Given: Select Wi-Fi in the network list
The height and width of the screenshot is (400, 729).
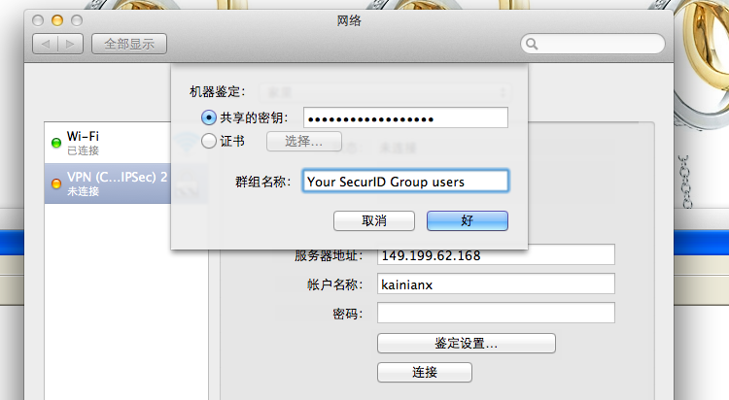Looking at the screenshot, I should tap(108, 143).
